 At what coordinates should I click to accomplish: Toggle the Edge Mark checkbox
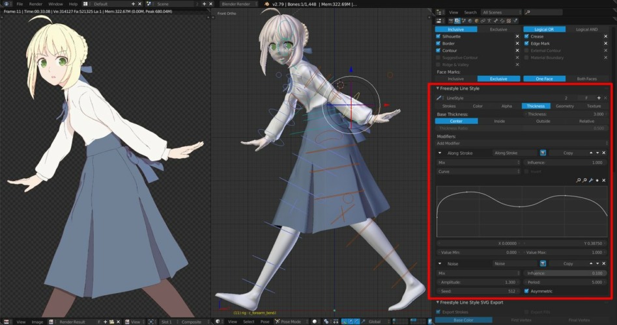(526, 44)
